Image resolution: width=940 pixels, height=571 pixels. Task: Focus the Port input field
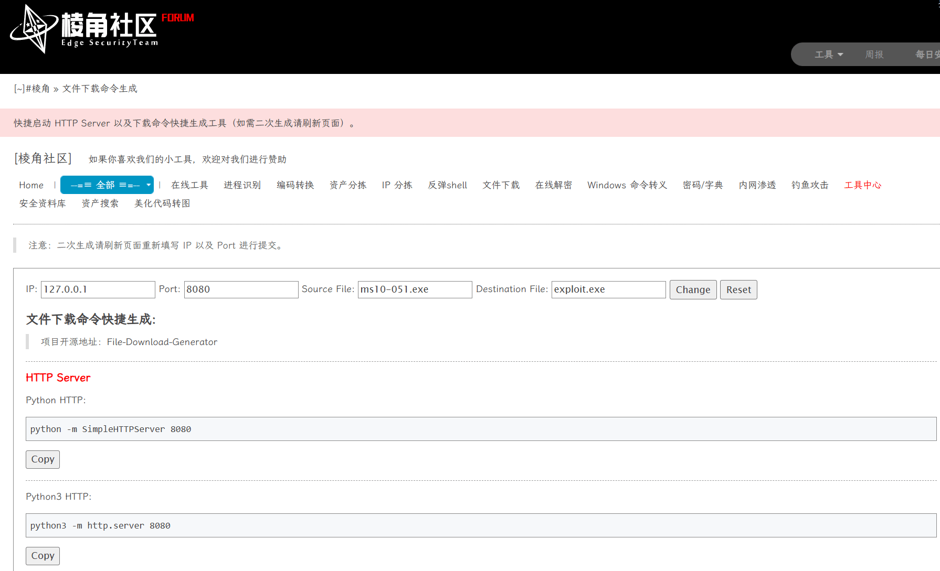tap(241, 289)
